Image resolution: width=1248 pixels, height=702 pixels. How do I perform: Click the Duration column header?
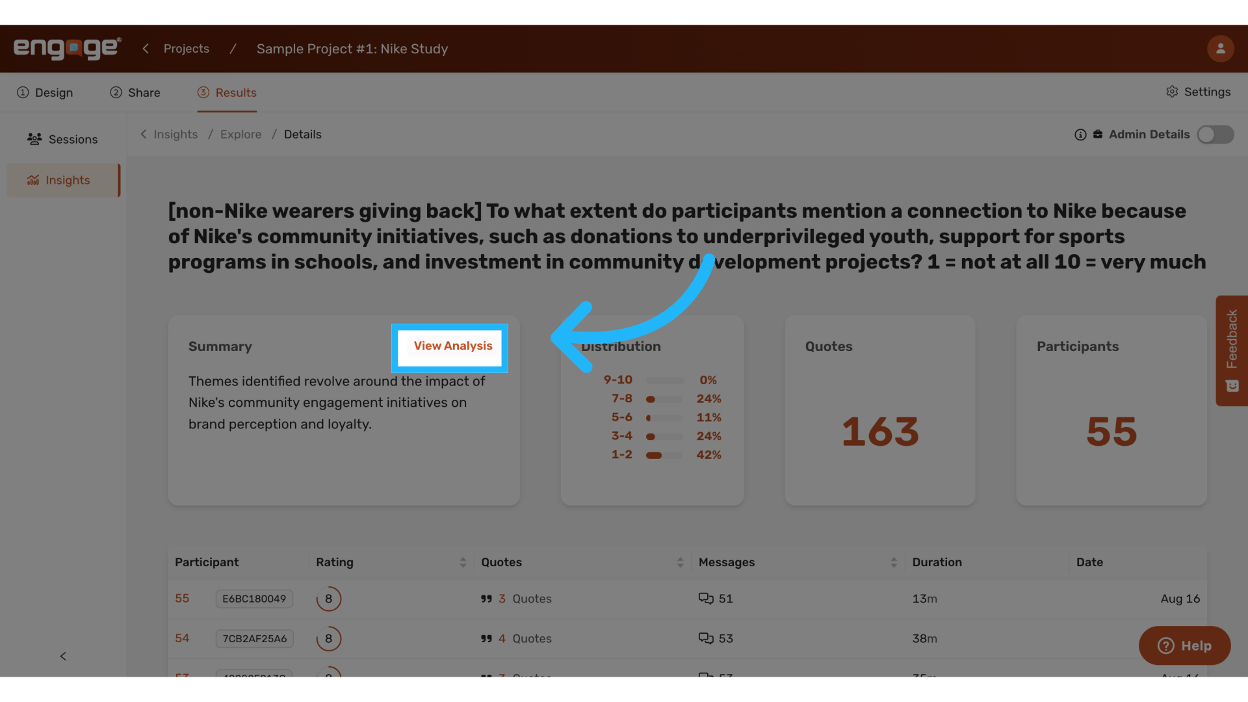pyautogui.click(x=937, y=562)
